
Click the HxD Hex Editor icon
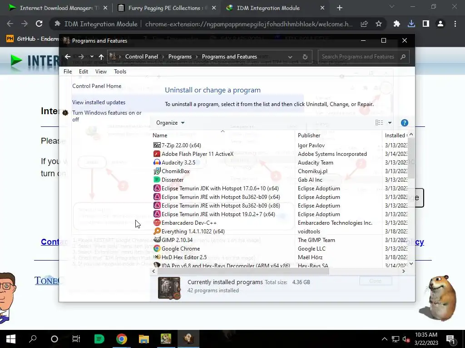pyautogui.click(x=157, y=257)
